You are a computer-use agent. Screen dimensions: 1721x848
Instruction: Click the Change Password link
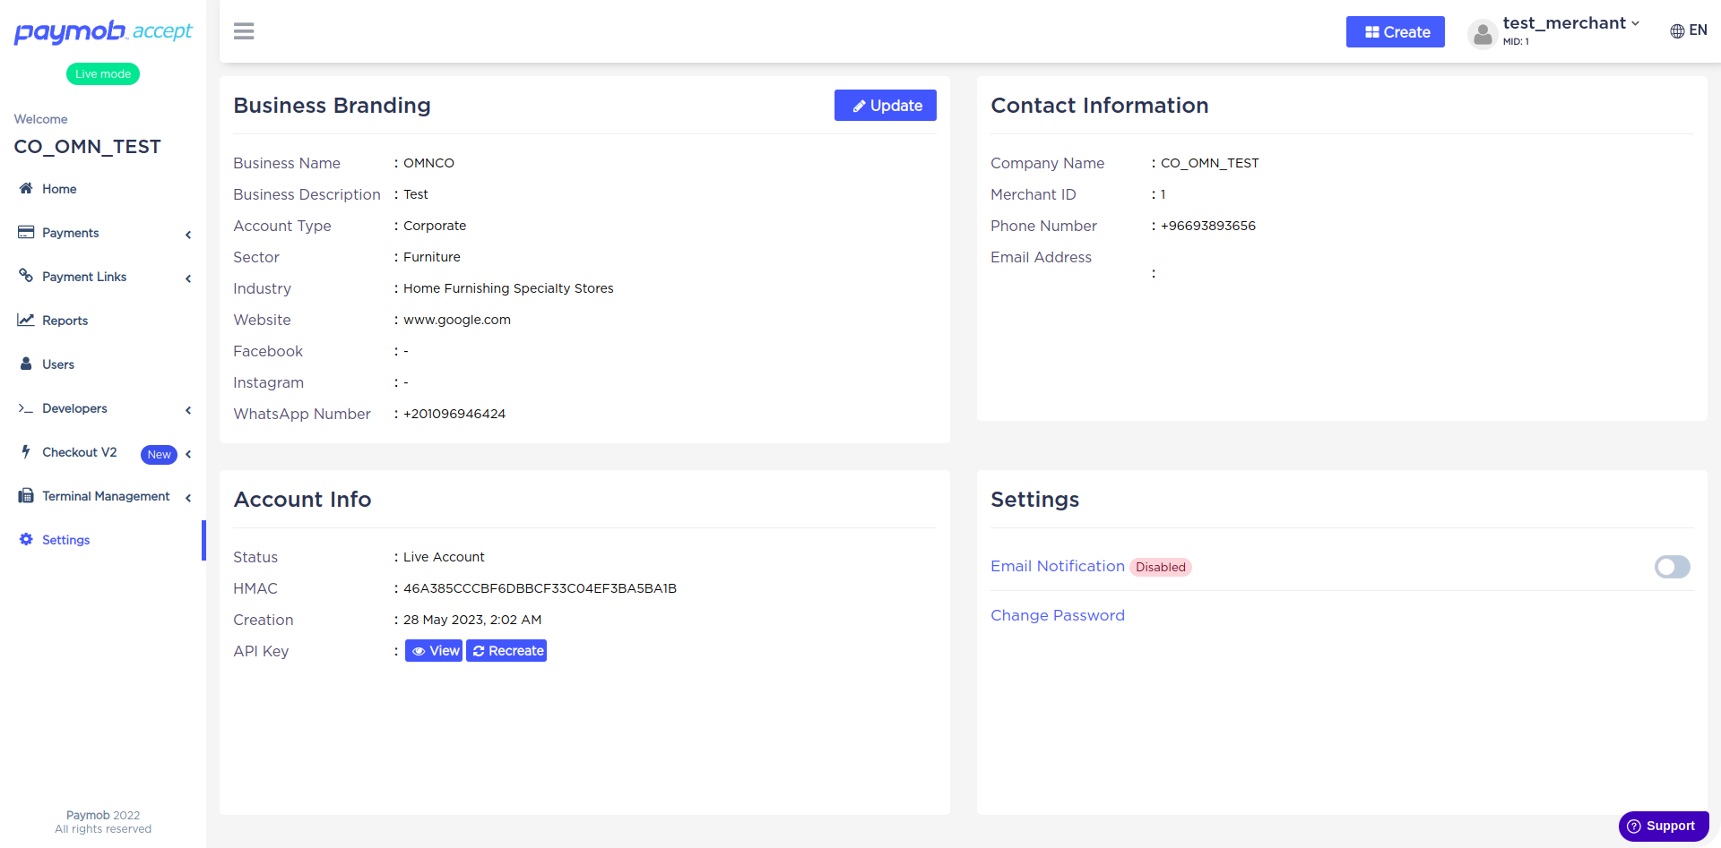(x=1057, y=615)
